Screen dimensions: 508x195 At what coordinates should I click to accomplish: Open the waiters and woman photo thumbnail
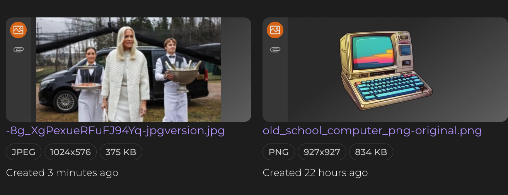(128, 70)
